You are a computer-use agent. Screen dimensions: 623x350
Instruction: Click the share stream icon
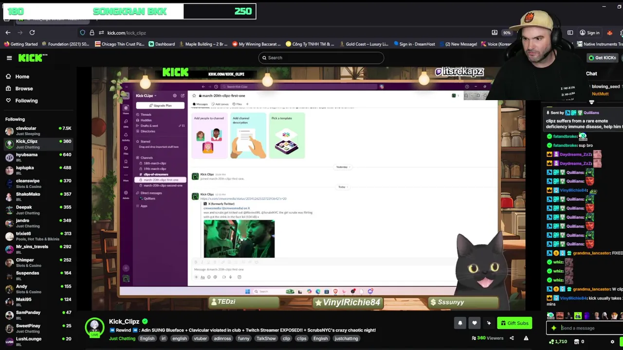512,338
